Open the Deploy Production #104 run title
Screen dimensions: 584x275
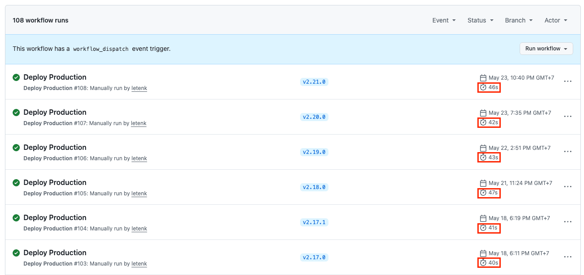(x=55, y=217)
